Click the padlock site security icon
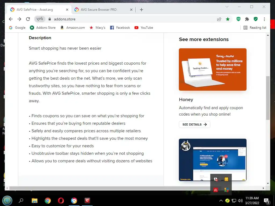 50,19
